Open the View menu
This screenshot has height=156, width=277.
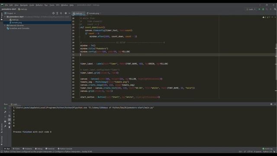pos(16,5)
